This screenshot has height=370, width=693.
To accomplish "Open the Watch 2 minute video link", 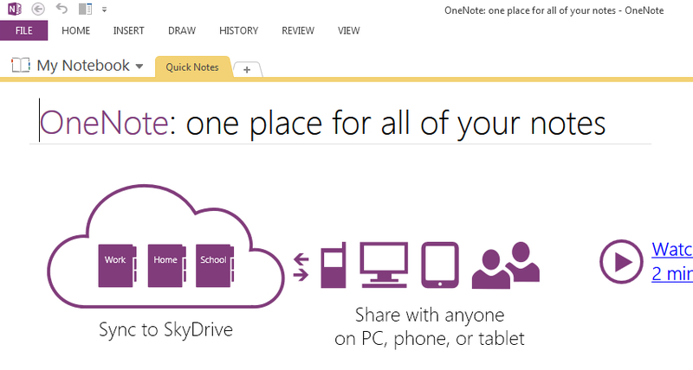I will 672,261.
